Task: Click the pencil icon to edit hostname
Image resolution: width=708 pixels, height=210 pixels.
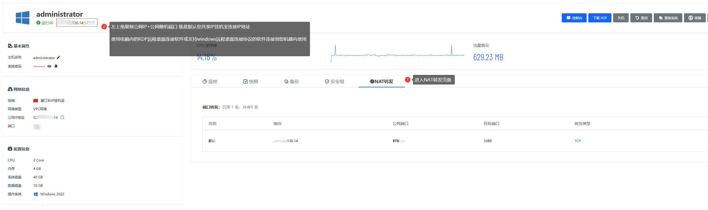Action: pyautogui.click(x=58, y=58)
